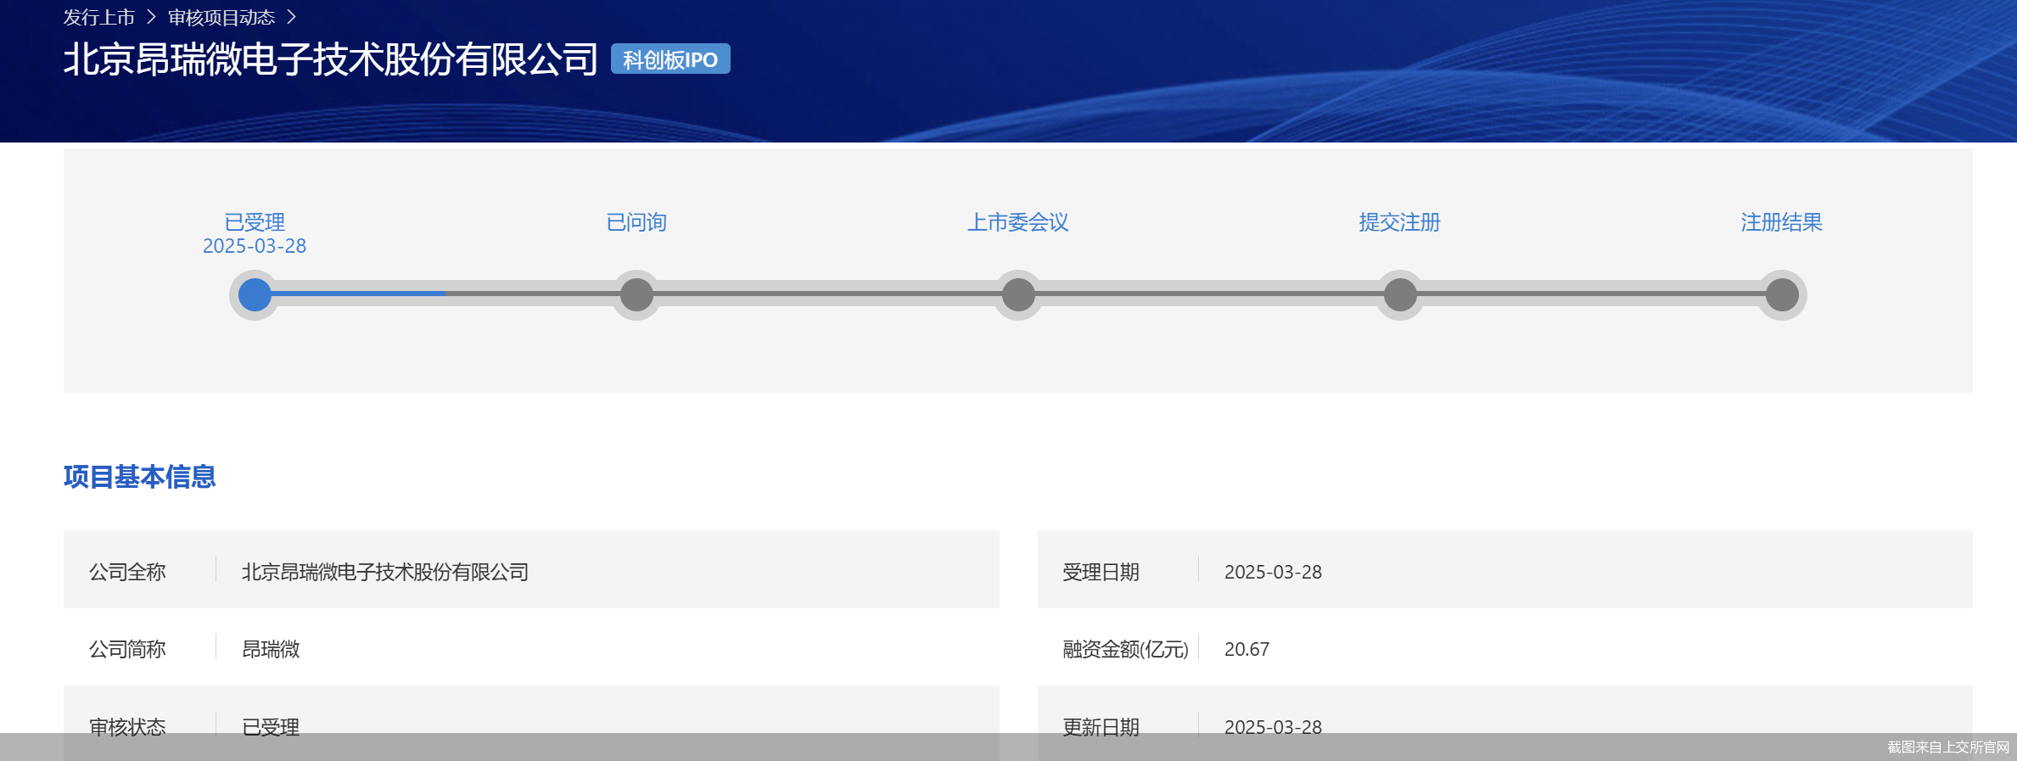
Task: Click the chevron after 发行上市 breadcrumb
Action: [x=152, y=17]
